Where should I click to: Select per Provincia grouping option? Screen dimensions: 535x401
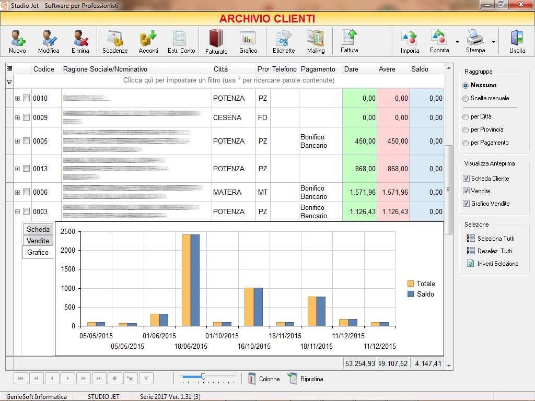(466, 130)
